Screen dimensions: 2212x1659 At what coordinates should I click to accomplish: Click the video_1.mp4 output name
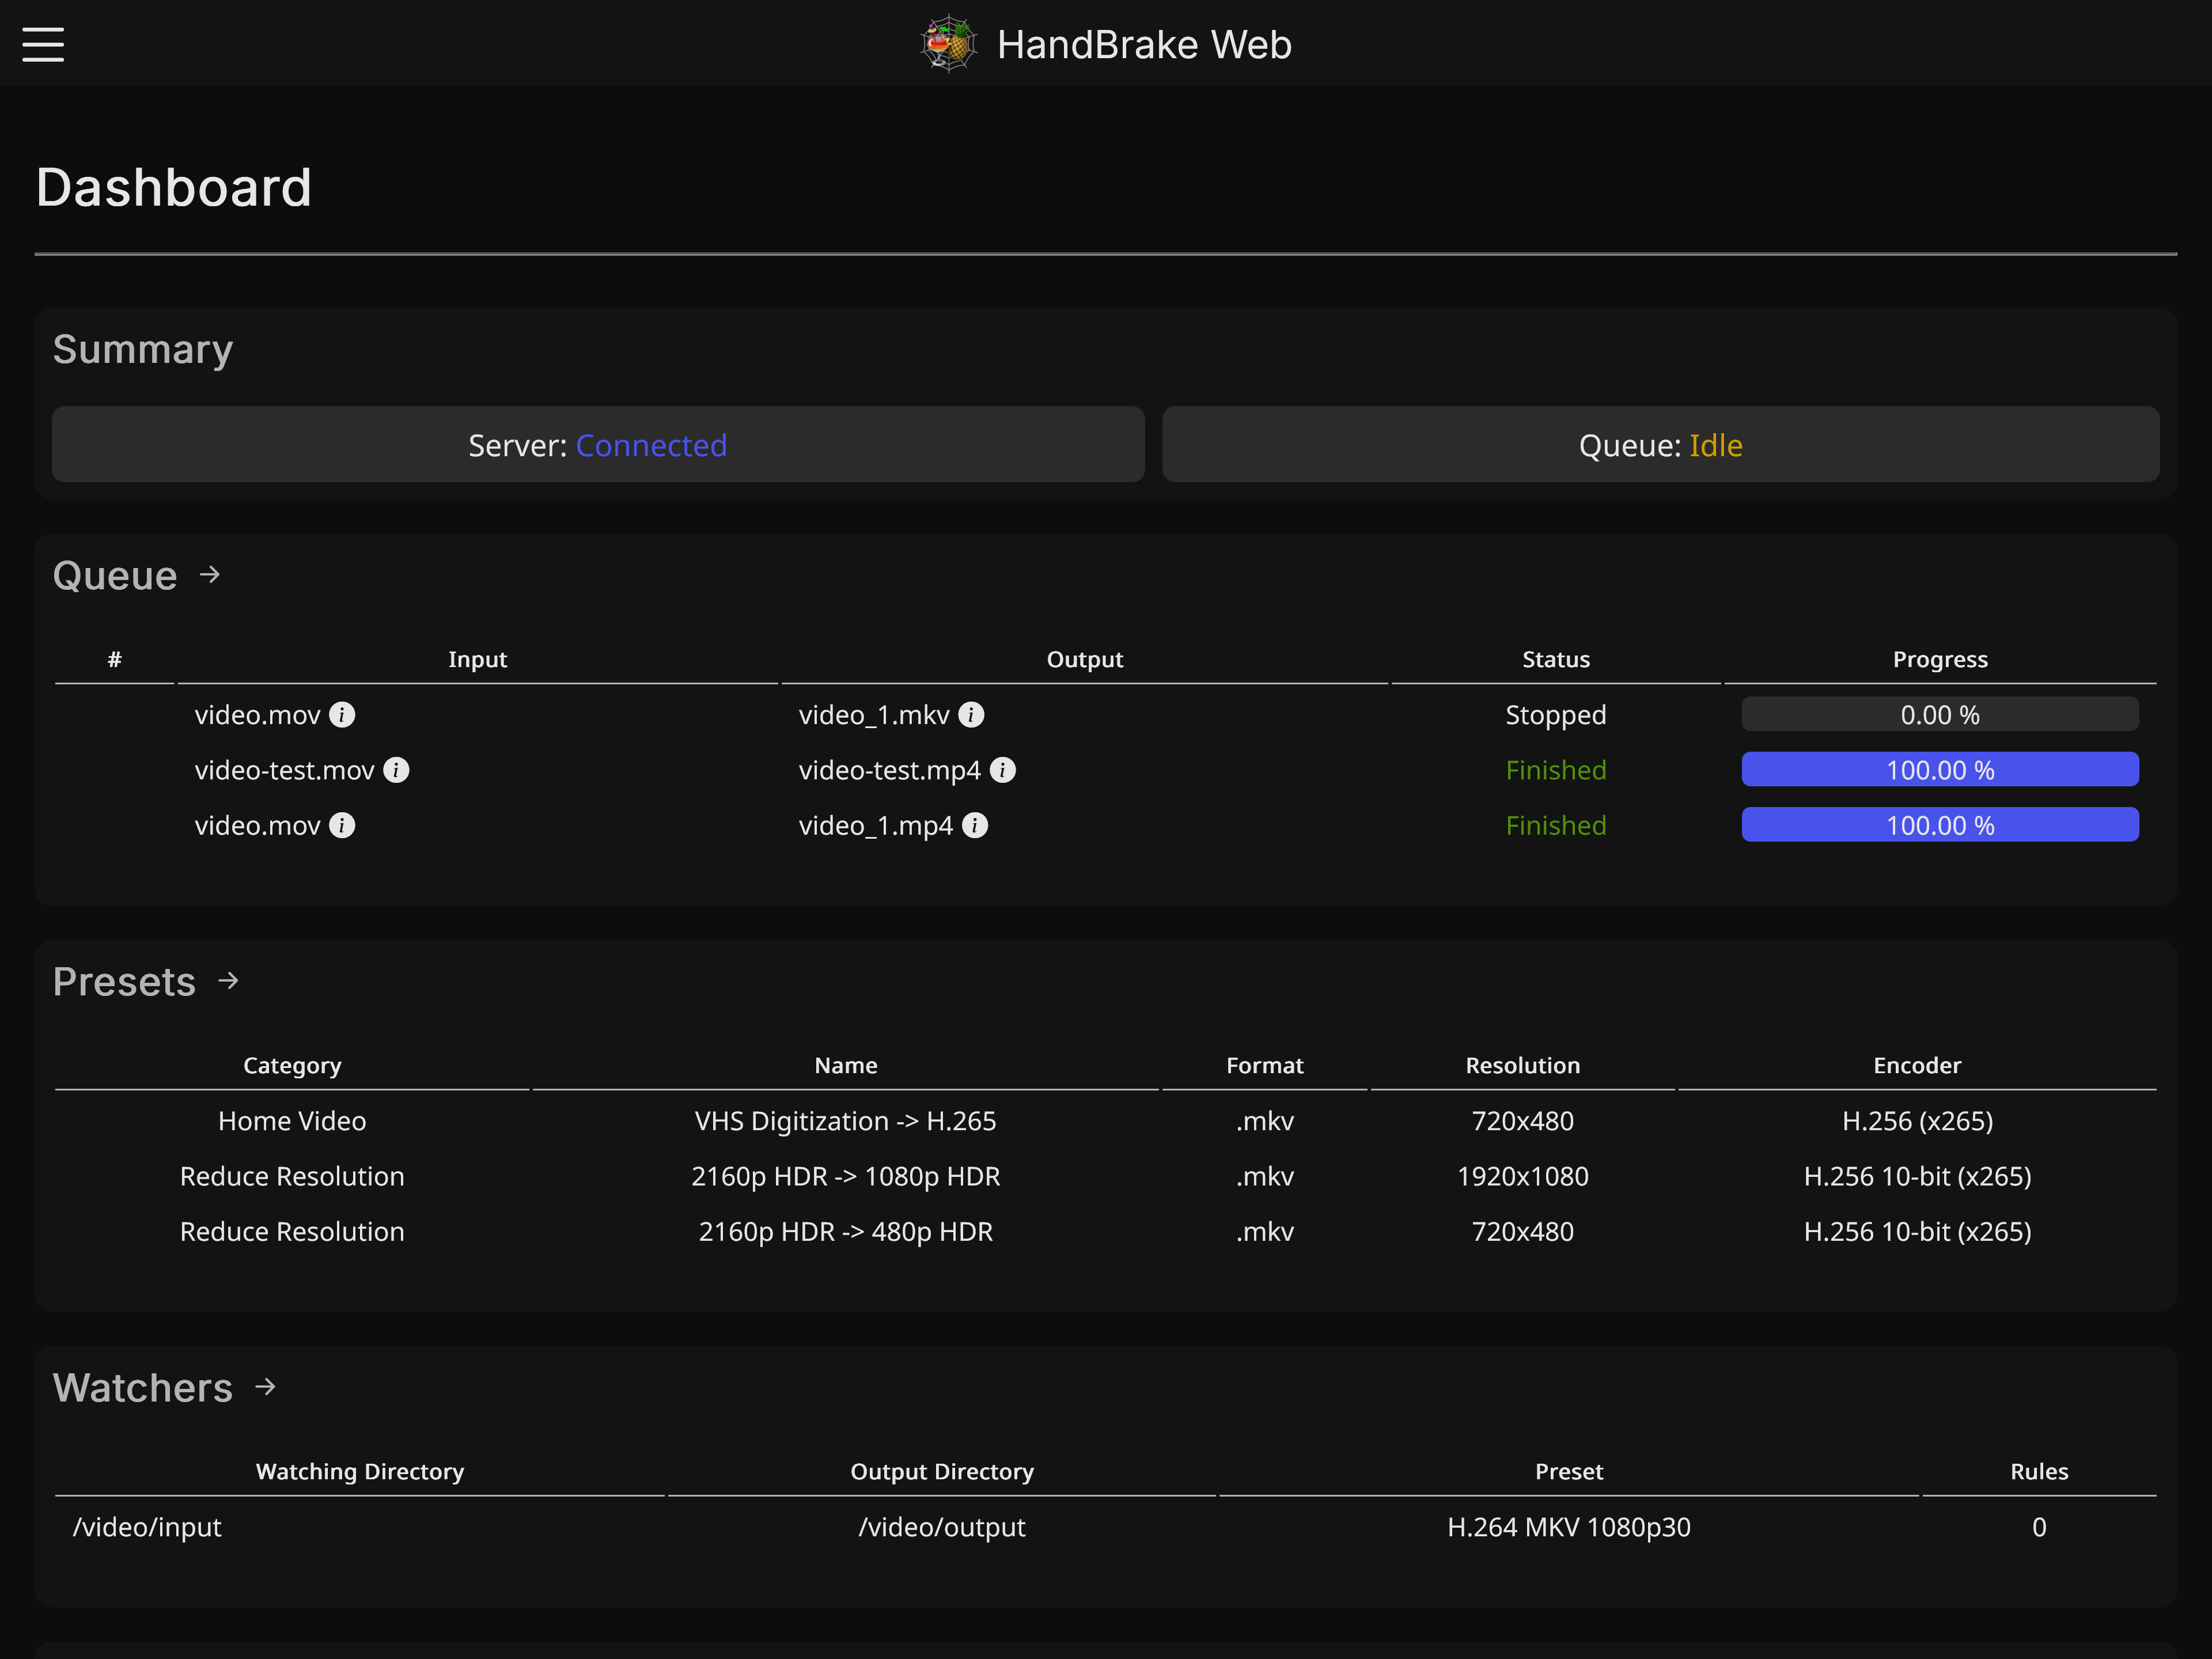point(876,825)
